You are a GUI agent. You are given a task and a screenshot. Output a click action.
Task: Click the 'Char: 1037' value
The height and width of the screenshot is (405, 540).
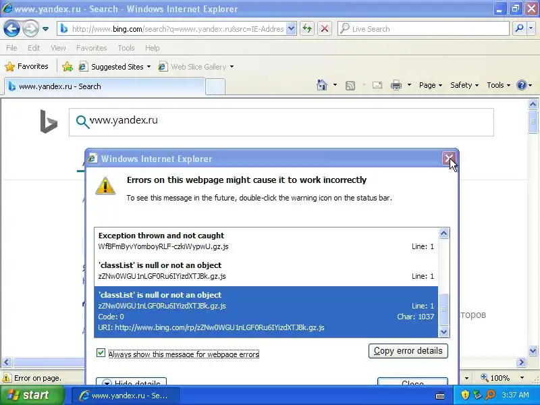coord(415,317)
